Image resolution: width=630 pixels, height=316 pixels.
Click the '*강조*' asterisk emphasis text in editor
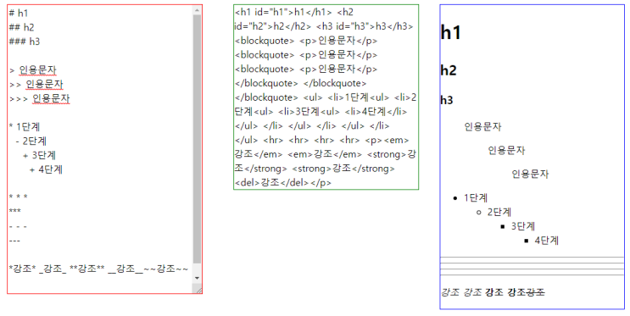(23, 269)
